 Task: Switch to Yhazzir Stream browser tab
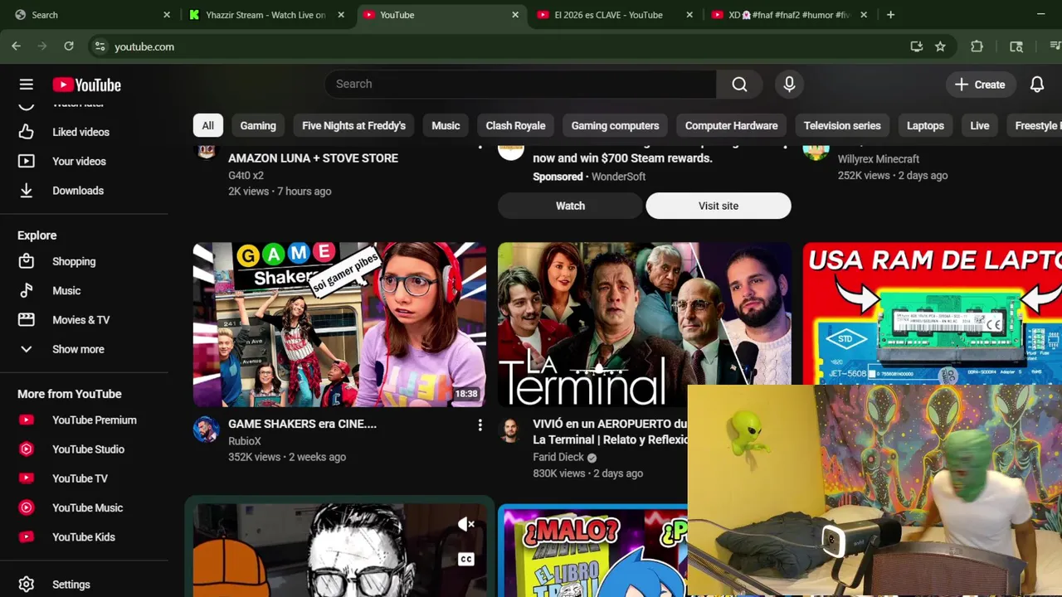pyautogui.click(x=265, y=15)
